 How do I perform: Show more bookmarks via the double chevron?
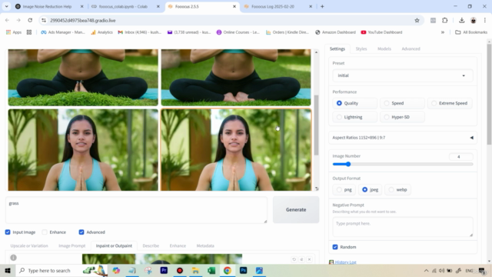pyautogui.click(x=443, y=32)
